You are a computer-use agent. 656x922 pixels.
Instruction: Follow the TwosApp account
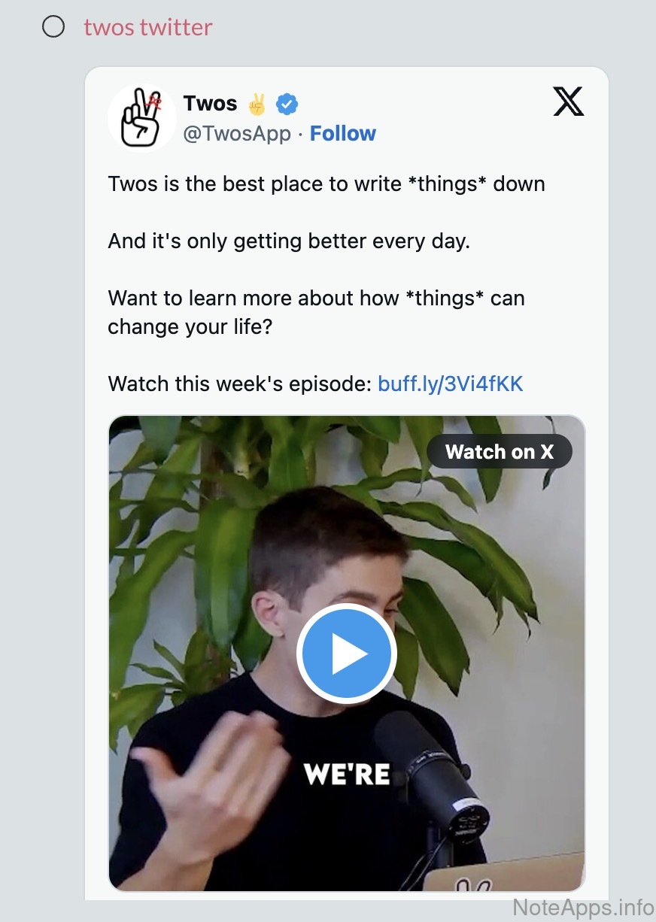tap(343, 134)
